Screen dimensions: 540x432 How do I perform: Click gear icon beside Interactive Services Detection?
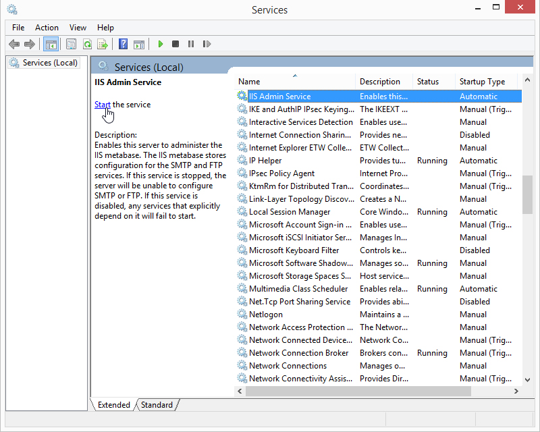pyautogui.click(x=242, y=122)
